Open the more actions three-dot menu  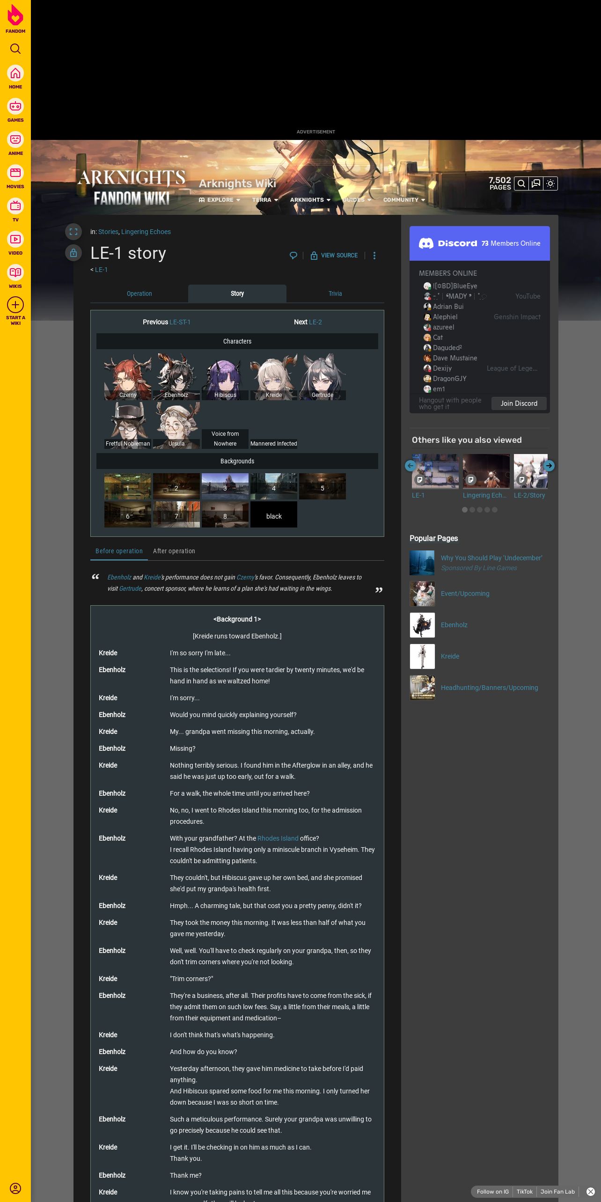374,256
